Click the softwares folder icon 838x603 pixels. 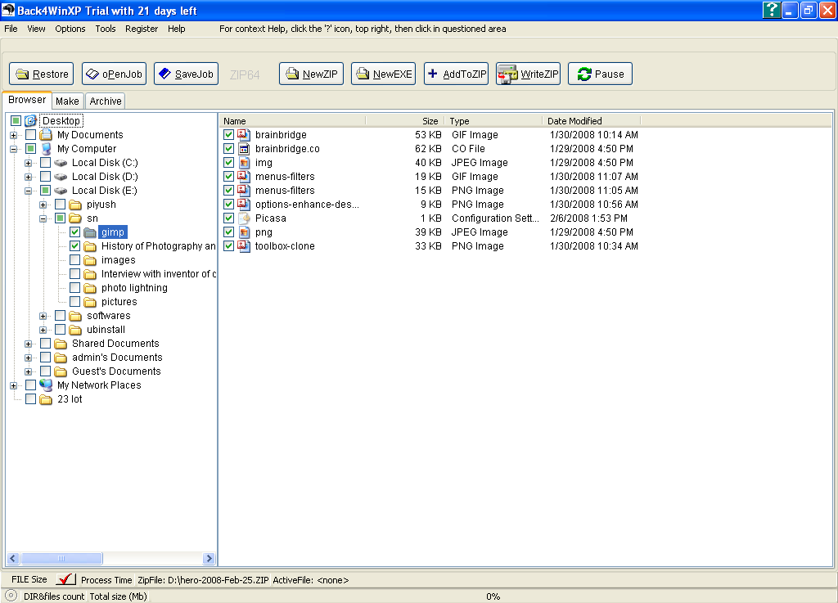[x=75, y=316]
